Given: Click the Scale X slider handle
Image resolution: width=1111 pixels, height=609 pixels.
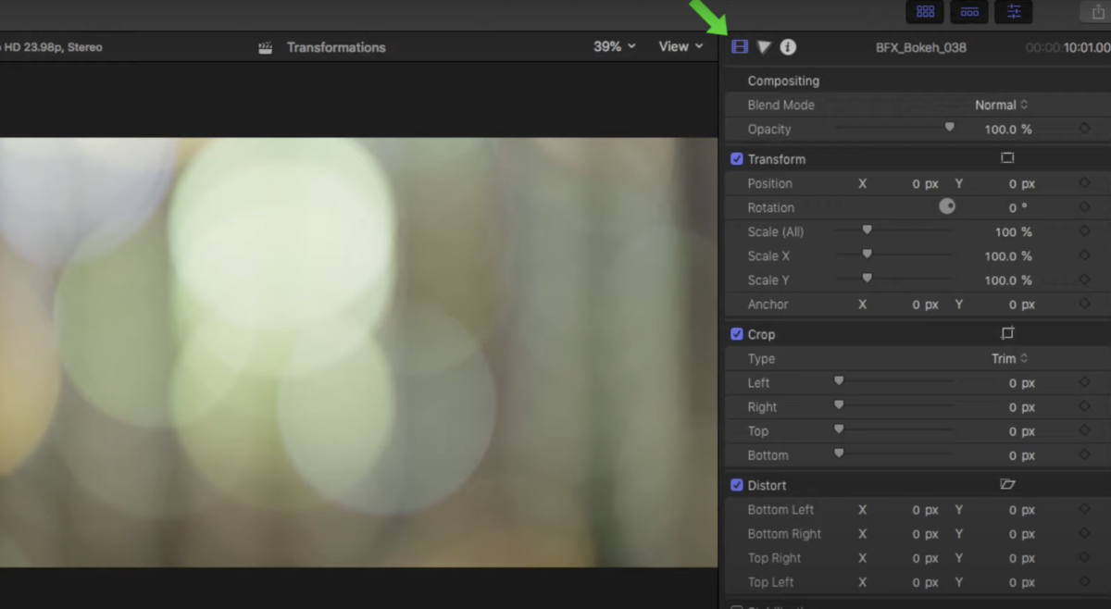Looking at the screenshot, I should coord(868,253).
